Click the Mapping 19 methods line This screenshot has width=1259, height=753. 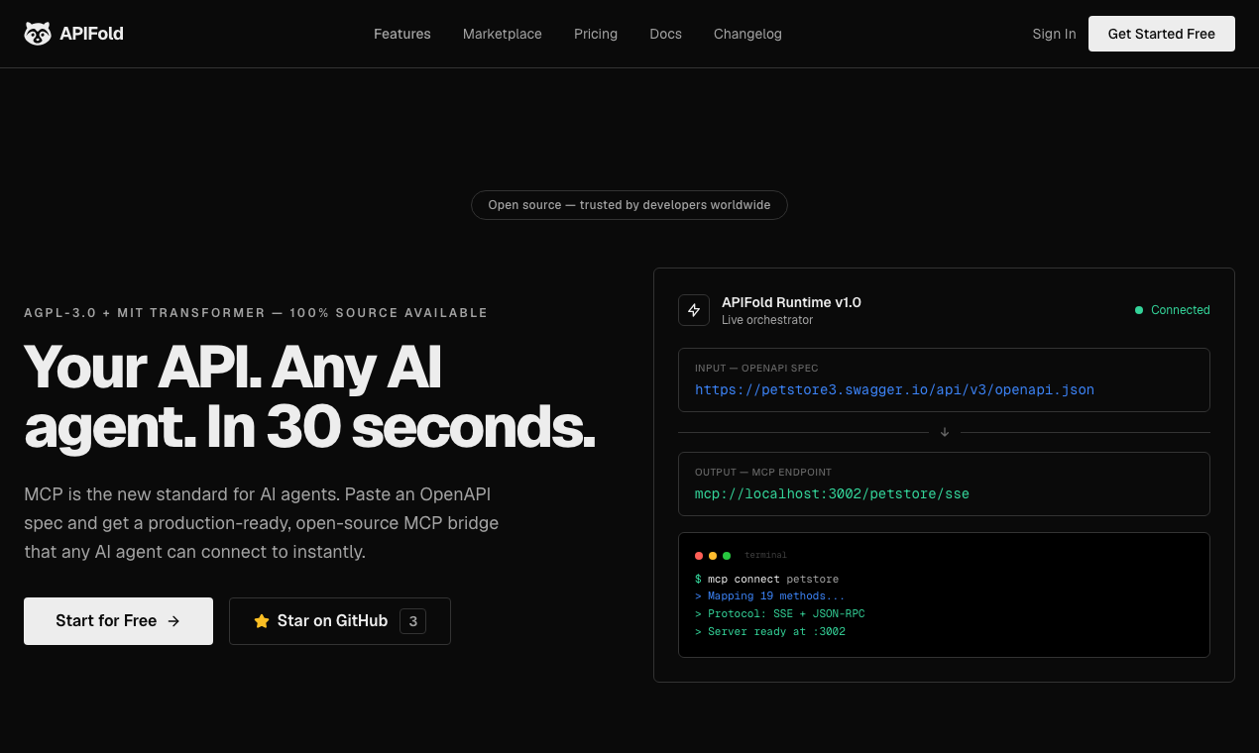pyautogui.click(x=770, y=596)
